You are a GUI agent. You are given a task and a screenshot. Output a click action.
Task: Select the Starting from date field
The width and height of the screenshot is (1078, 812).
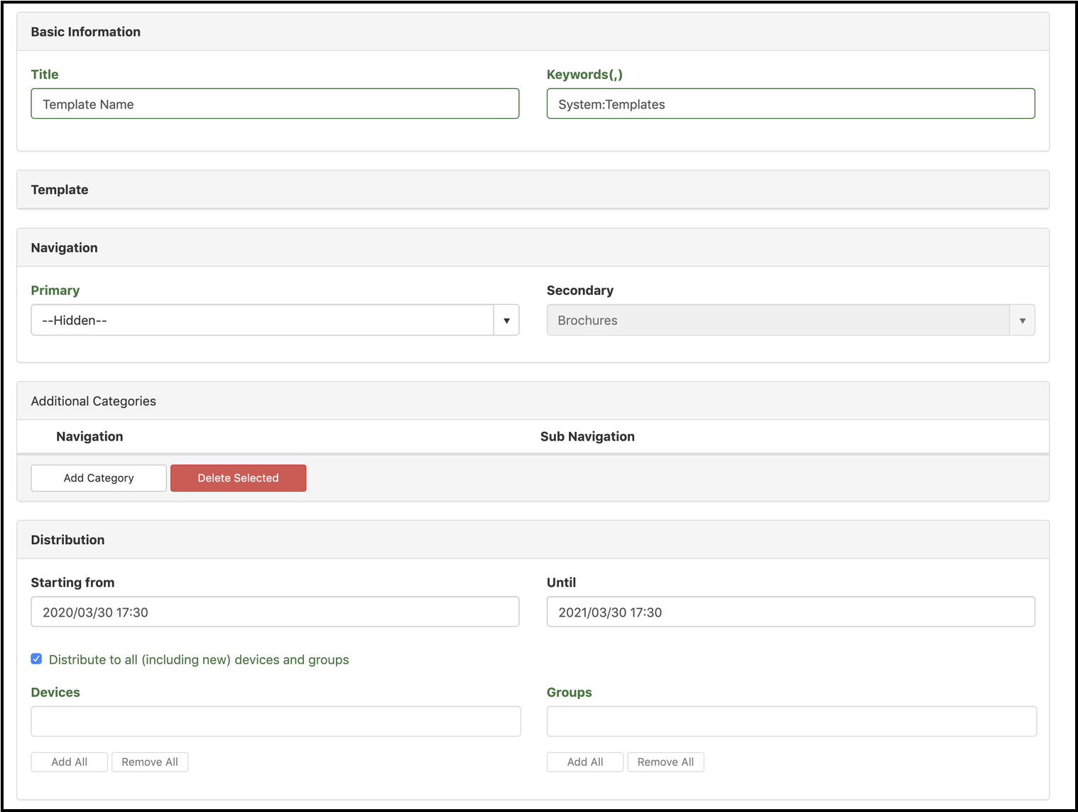pyautogui.click(x=274, y=611)
